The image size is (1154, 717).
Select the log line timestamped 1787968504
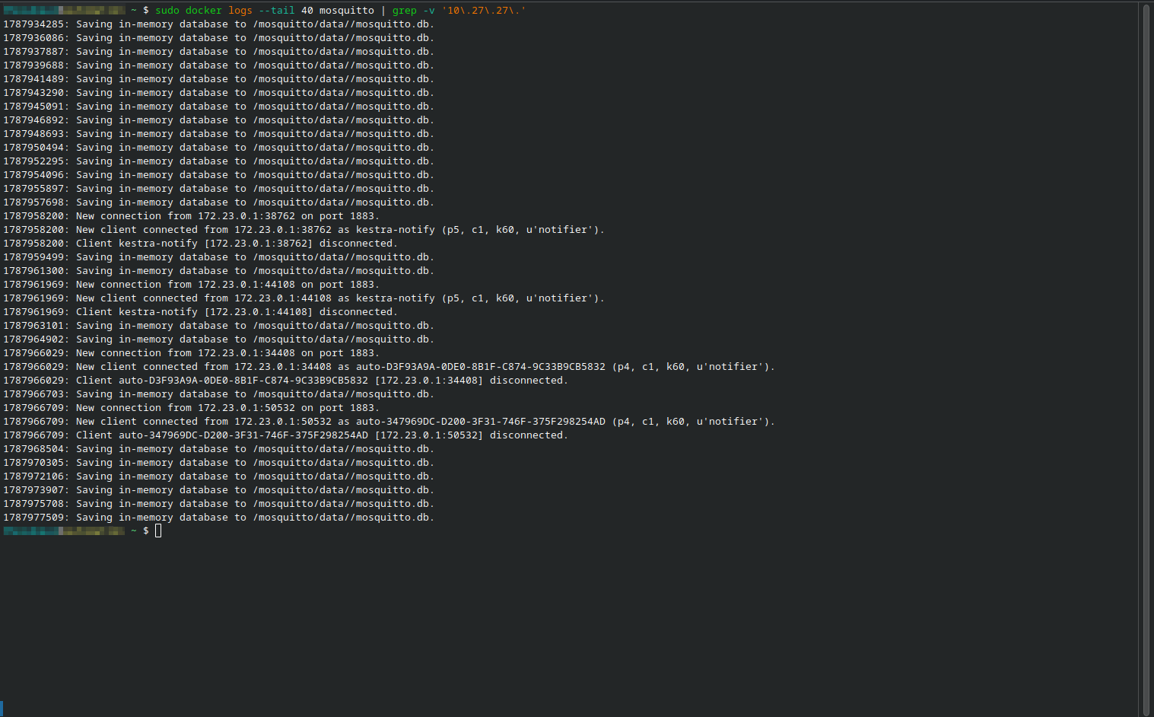click(x=219, y=449)
